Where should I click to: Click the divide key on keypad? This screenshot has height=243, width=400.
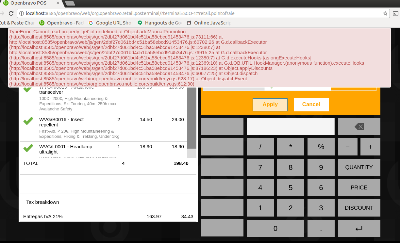tap(260, 147)
